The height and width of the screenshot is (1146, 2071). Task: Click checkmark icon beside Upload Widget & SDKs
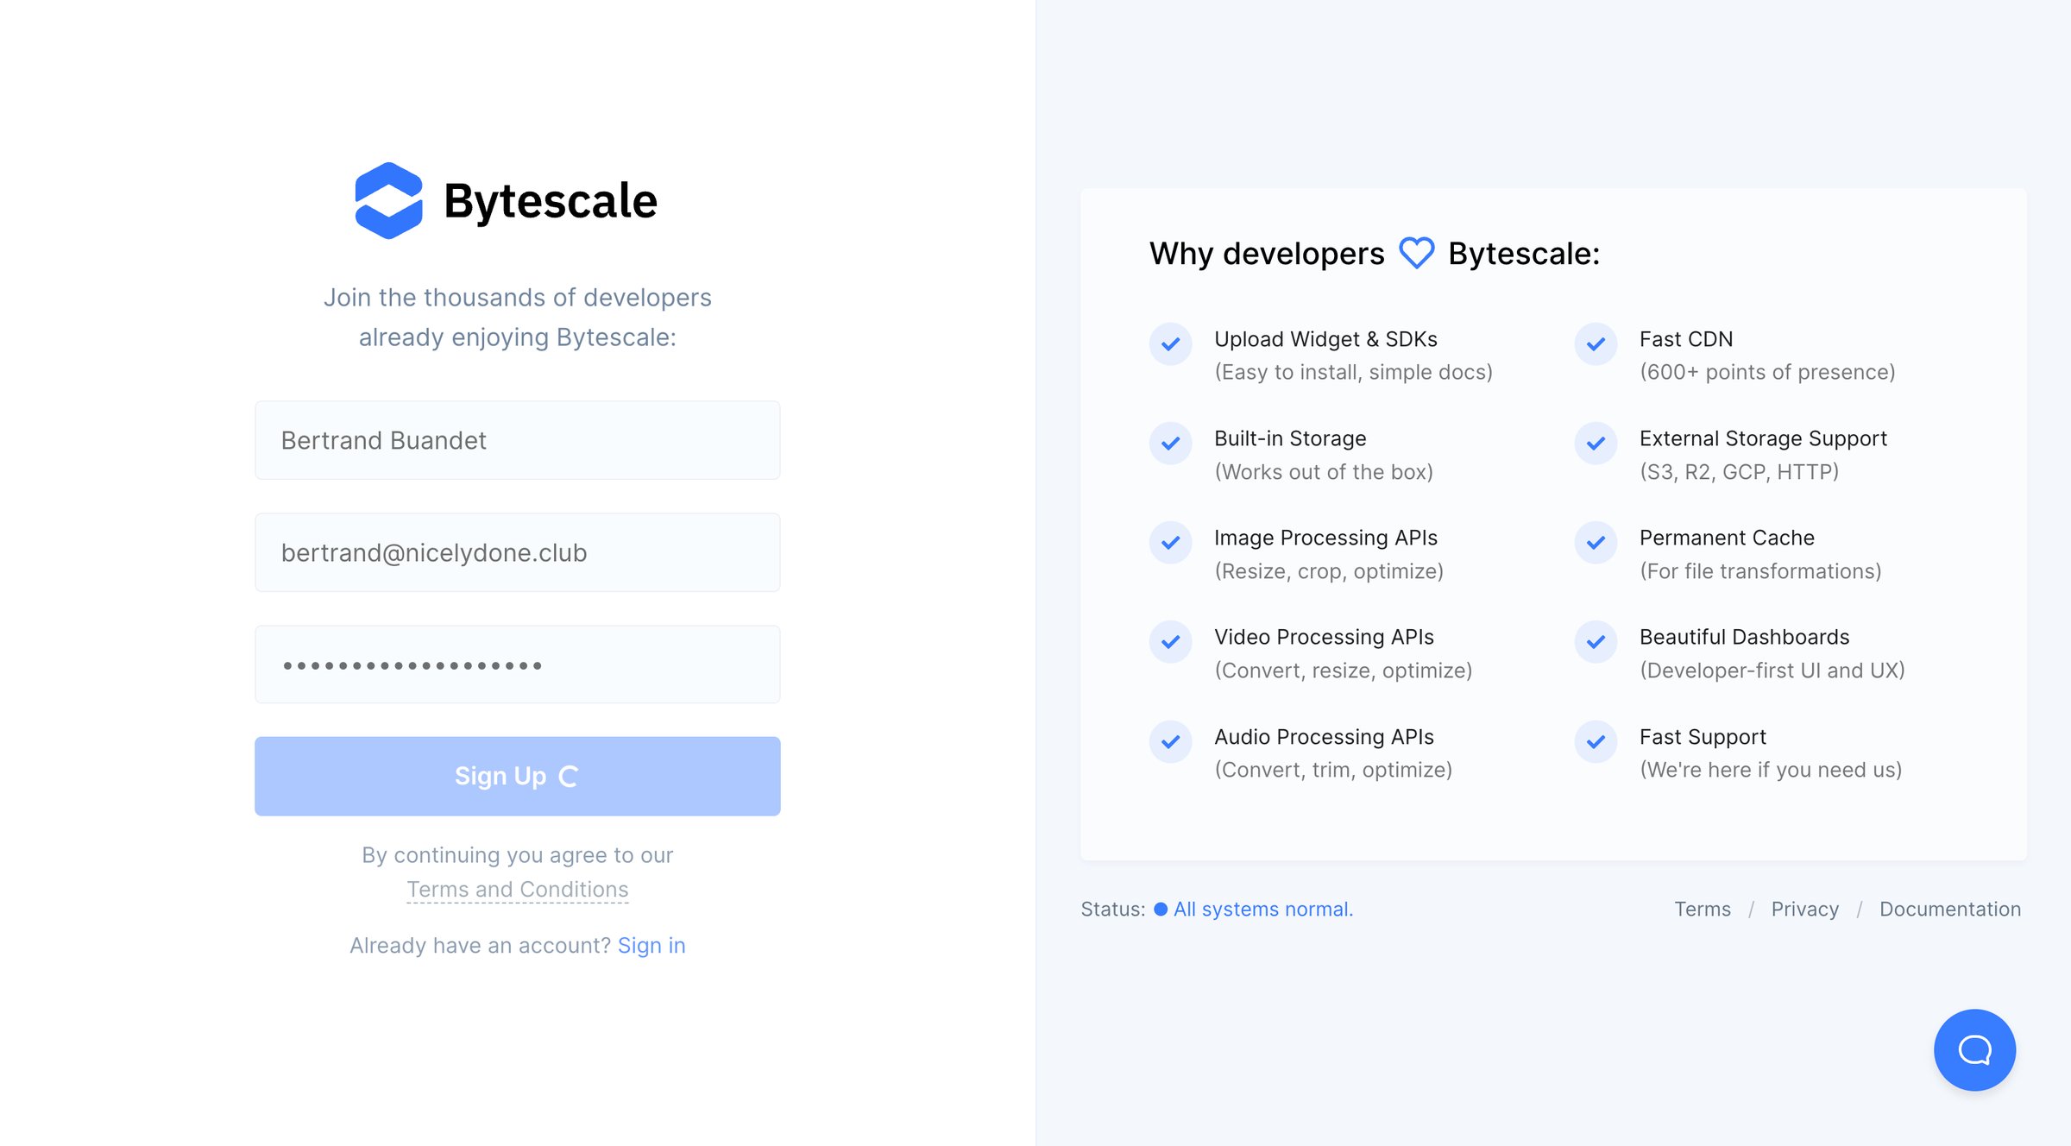pyautogui.click(x=1170, y=343)
